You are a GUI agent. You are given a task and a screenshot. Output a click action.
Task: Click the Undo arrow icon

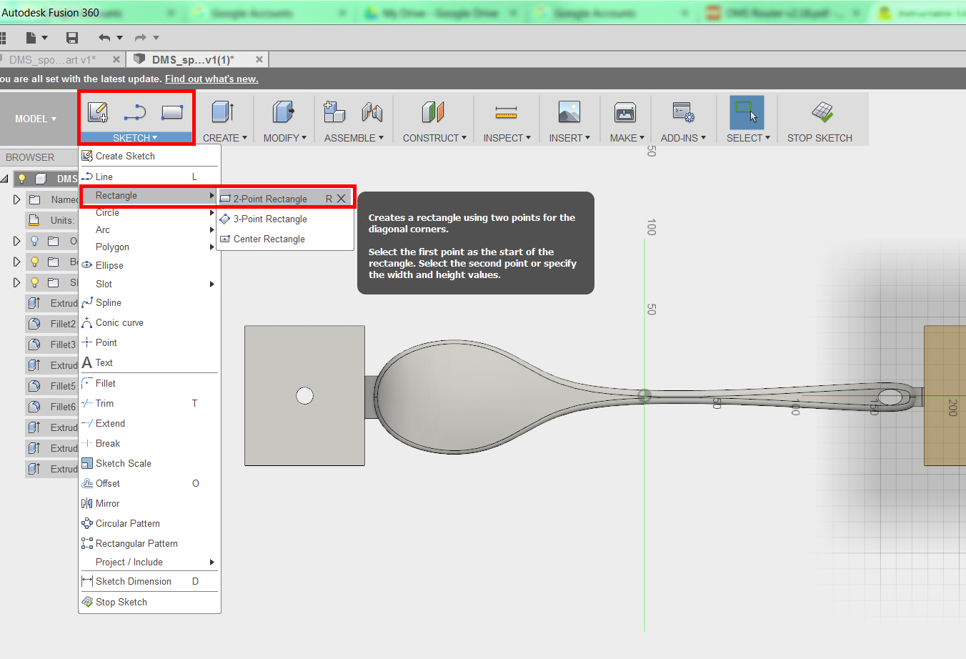105,38
